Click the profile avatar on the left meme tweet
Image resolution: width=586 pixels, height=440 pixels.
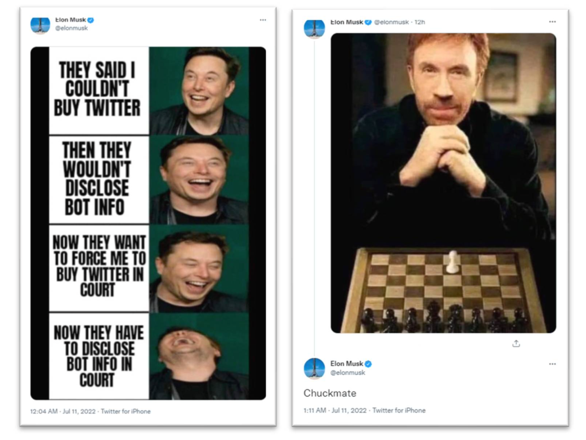point(40,25)
